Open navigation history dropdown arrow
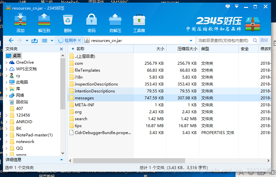This screenshot has width=276, height=177. tap(27, 41)
